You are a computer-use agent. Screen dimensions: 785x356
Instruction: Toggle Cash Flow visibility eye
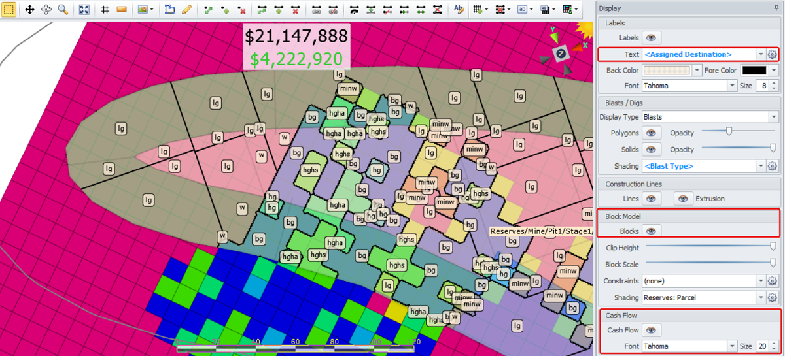(x=652, y=330)
